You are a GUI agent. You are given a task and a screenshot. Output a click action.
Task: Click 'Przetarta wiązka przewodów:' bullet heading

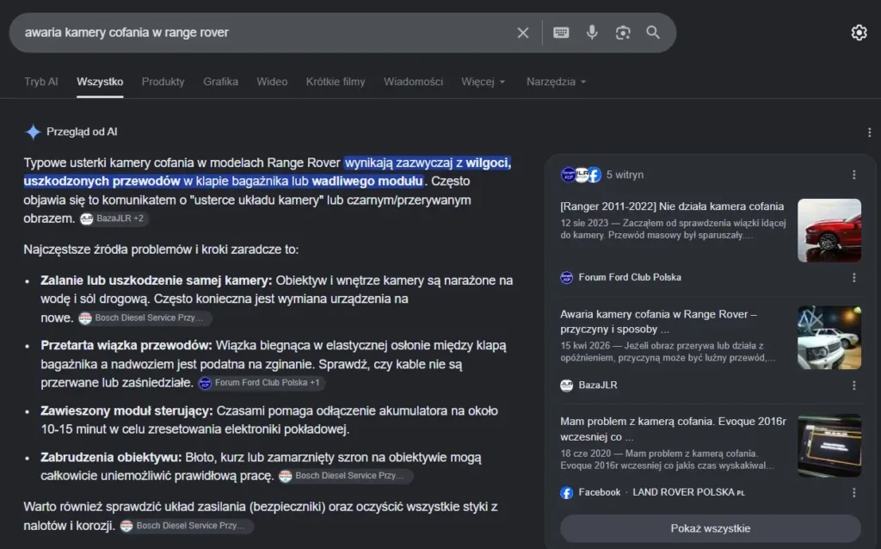pyautogui.click(x=126, y=346)
